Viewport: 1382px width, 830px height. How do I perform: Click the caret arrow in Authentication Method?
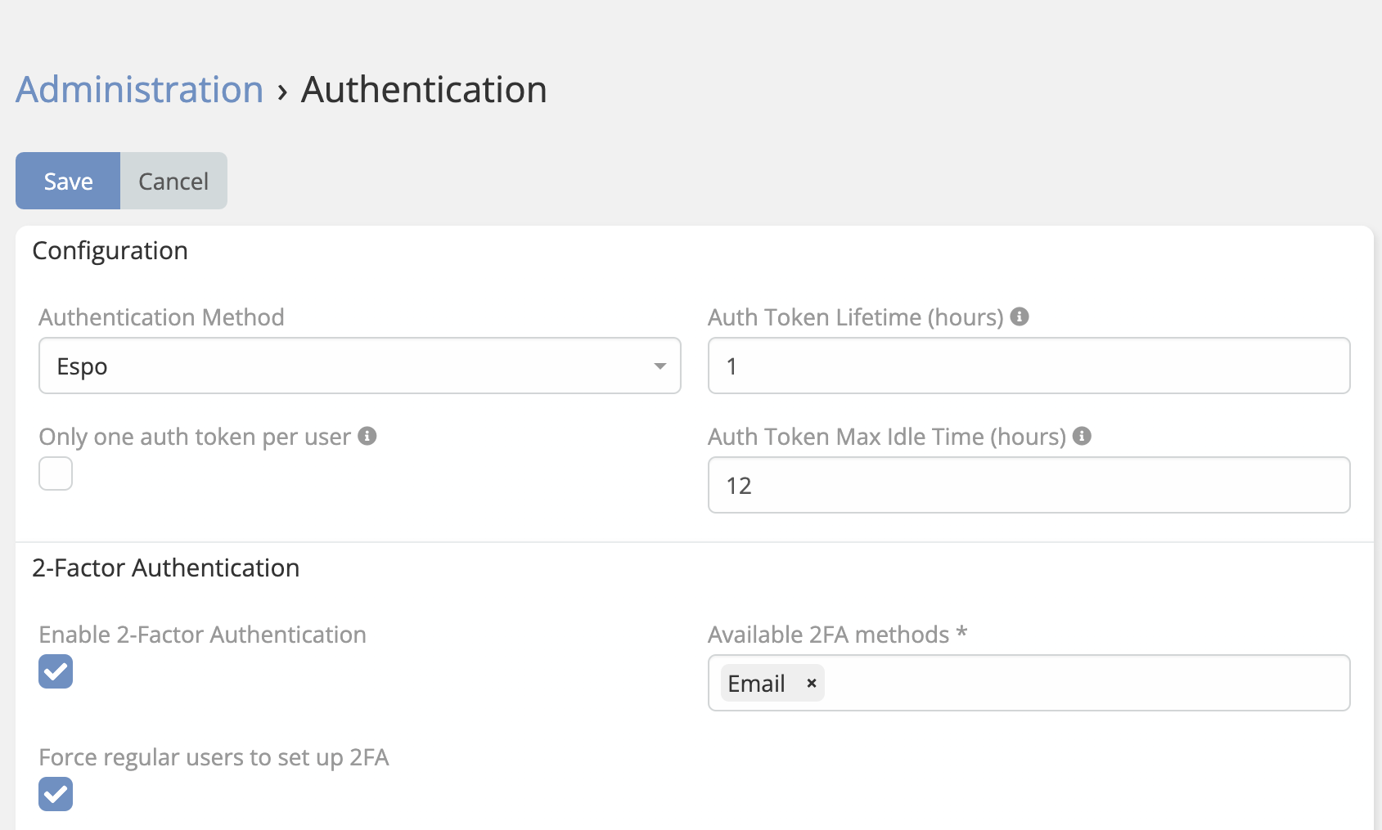[659, 366]
